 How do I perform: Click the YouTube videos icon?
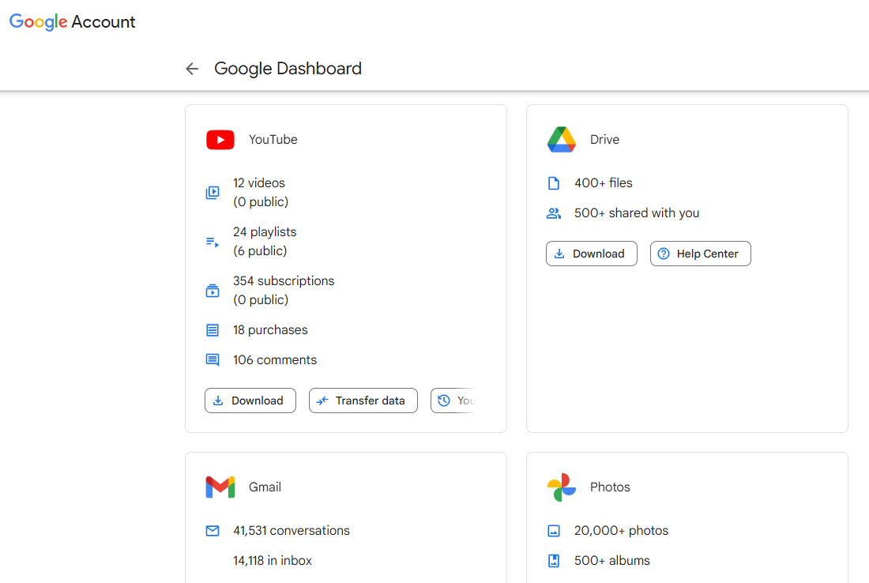click(213, 193)
